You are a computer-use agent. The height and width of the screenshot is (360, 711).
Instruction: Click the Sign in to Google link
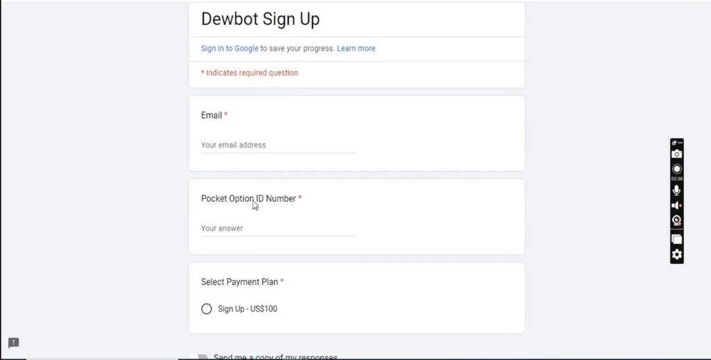(x=229, y=49)
